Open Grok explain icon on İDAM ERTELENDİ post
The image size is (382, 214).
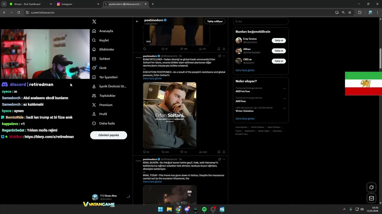point(219,56)
